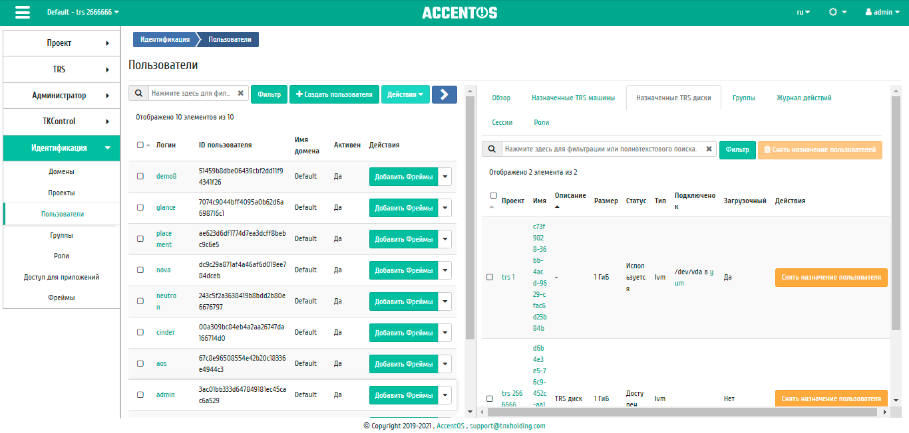The image size is (909, 433).
Task: Open the Действия dropdown above users table
Action: (405, 94)
